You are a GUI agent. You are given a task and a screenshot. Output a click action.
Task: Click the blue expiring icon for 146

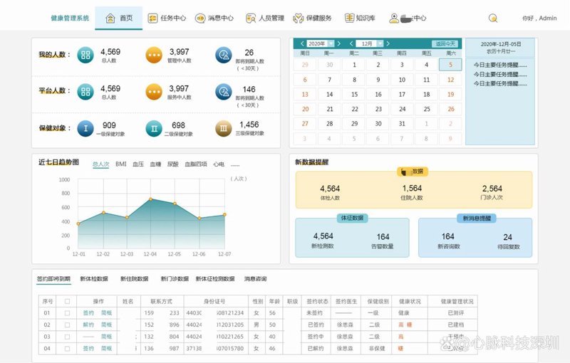[224, 92]
